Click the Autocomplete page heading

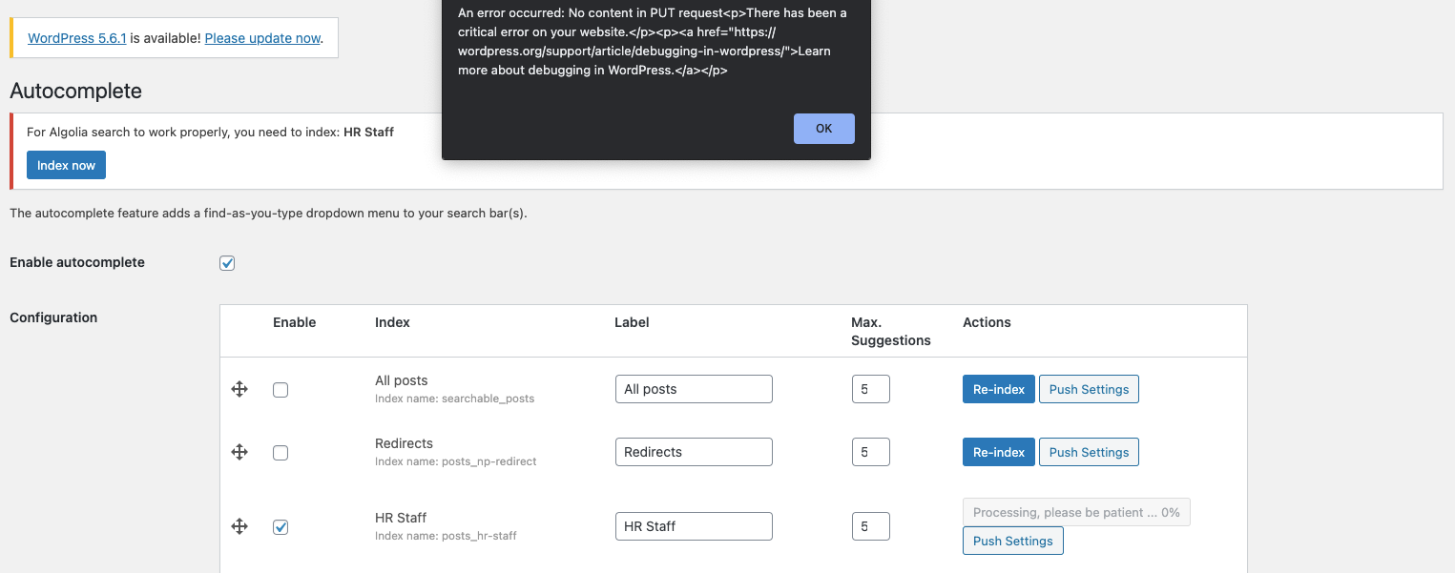(x=75, y=92)
